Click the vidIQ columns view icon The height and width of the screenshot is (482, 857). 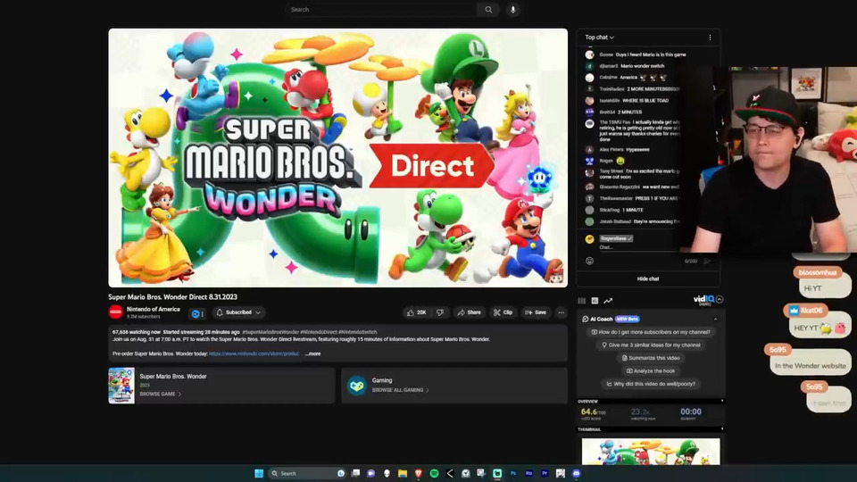(581, 301)
